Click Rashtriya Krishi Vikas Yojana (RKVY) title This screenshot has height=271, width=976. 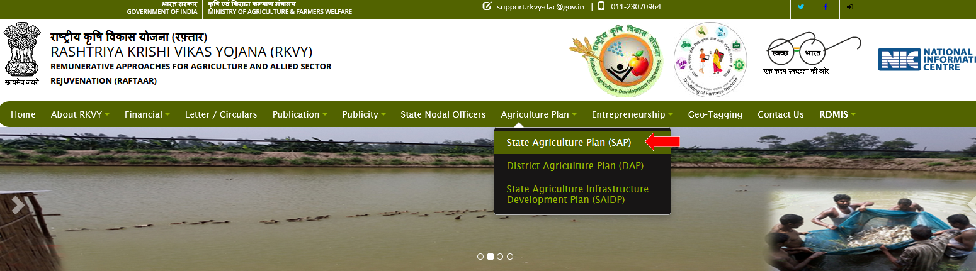[181, 52]
